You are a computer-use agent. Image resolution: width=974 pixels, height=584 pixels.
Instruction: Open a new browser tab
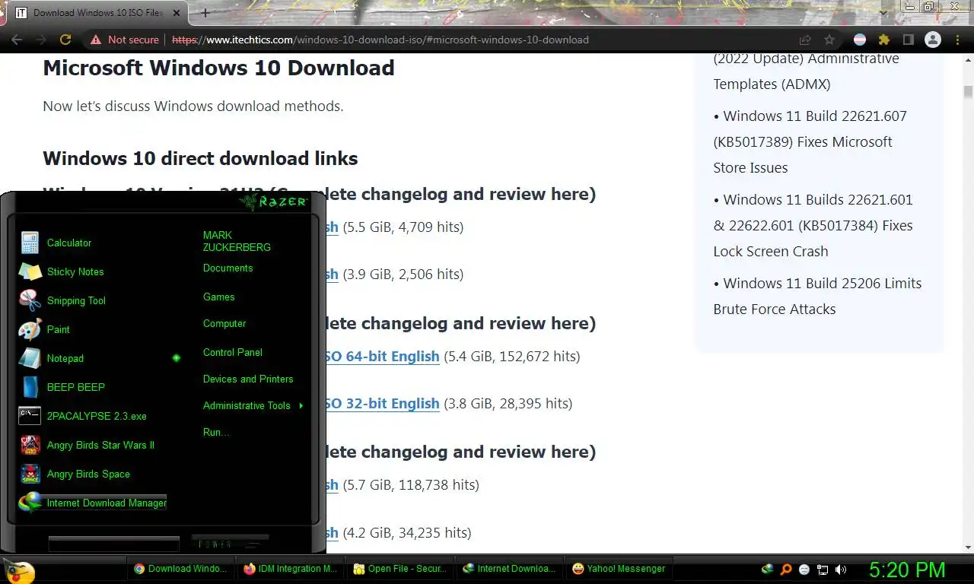pos(205,13)
